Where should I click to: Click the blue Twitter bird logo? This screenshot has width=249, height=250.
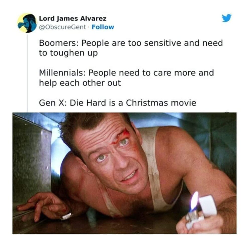(227, 18)
